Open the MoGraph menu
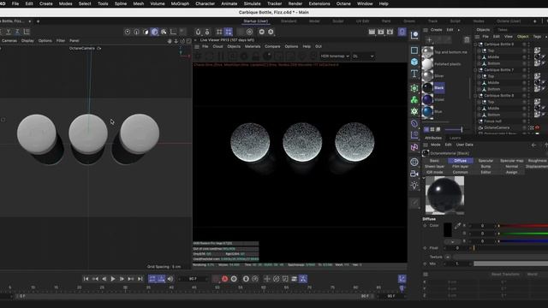The width and height of the screenshot is (548, 308). (x=180, y=3)
